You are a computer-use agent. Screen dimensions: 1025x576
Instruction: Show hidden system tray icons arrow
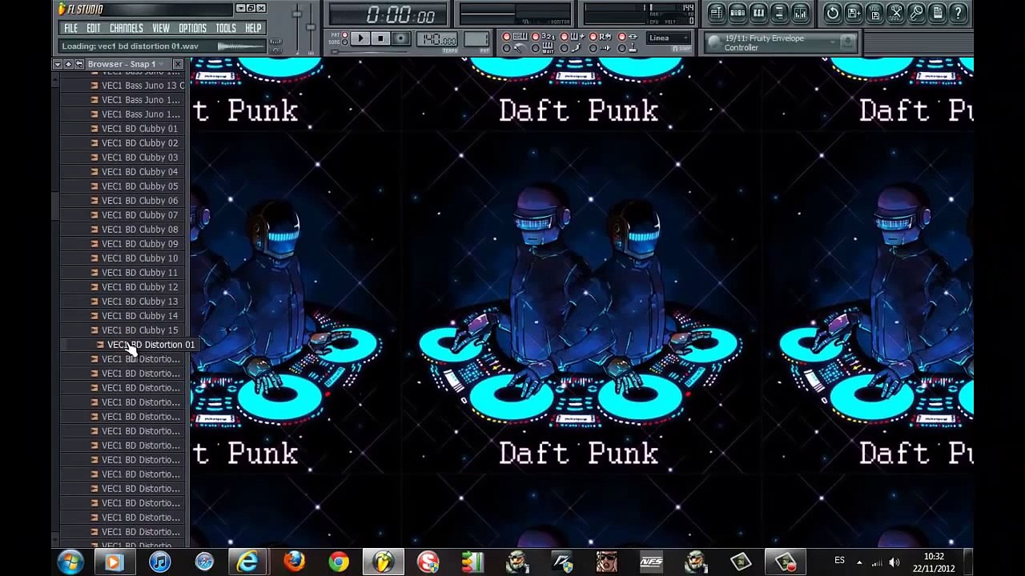point(859,562)
